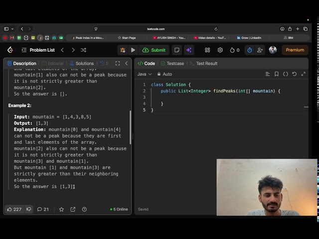The image size is (319, 239).
Task: Open the Java language dropdown
Action: [x=144, y=74]
